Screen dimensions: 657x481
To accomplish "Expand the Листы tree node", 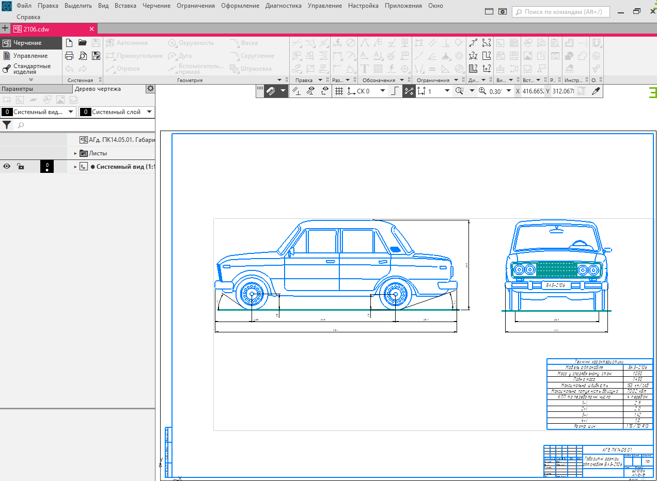I will (x=75, y=153).
